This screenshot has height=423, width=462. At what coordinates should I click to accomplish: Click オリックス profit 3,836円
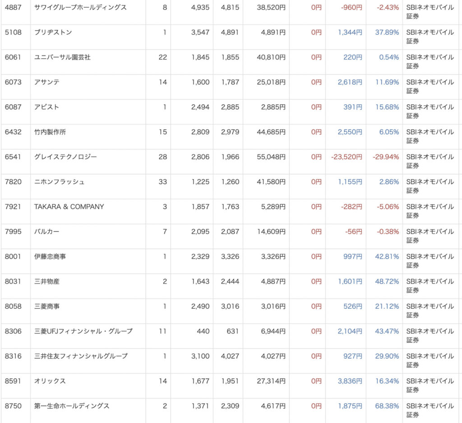coord(350,381)
